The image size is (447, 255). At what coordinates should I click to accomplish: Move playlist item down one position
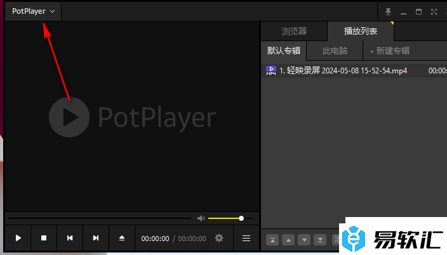304,240
